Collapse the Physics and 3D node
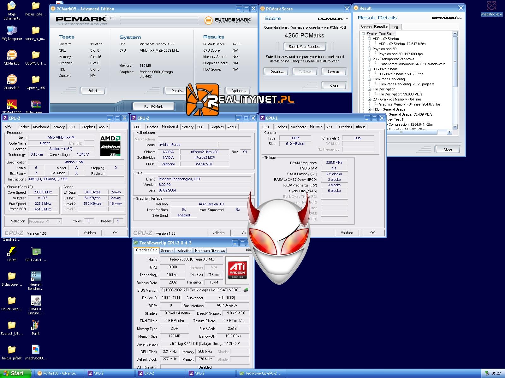 pos(370,49)
